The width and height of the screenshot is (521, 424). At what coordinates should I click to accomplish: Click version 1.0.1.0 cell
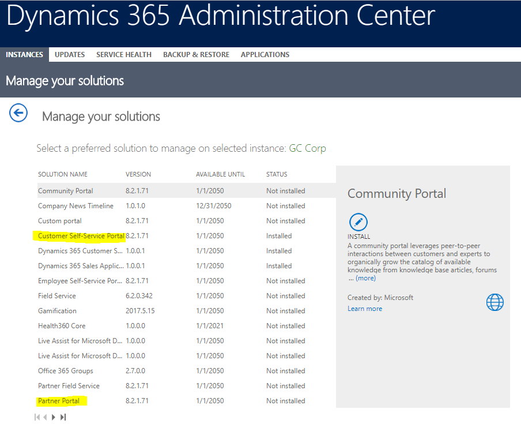tap(135, 206)
